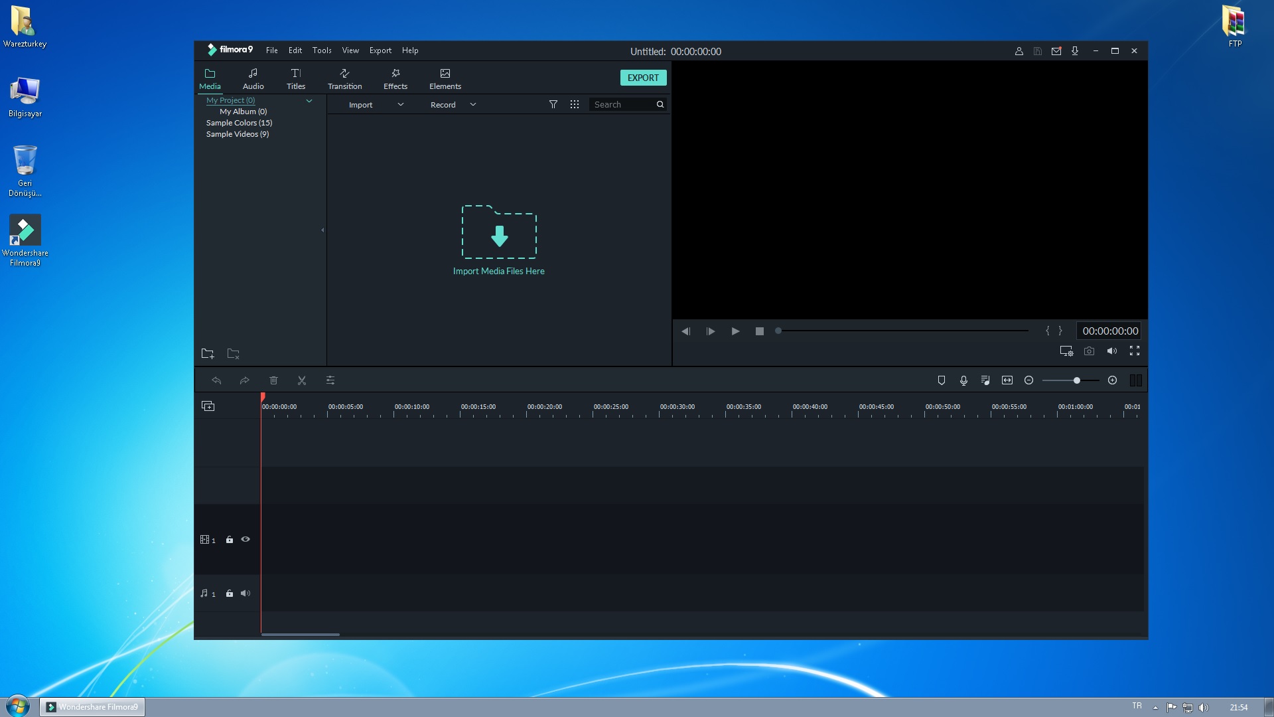Click Import Media Files Here link
This screenshot has height=717, width=1274.
click(x=498, y=271)
